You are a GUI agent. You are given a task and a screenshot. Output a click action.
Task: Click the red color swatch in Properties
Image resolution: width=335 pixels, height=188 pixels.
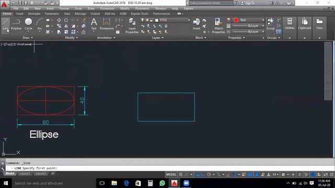236,20
